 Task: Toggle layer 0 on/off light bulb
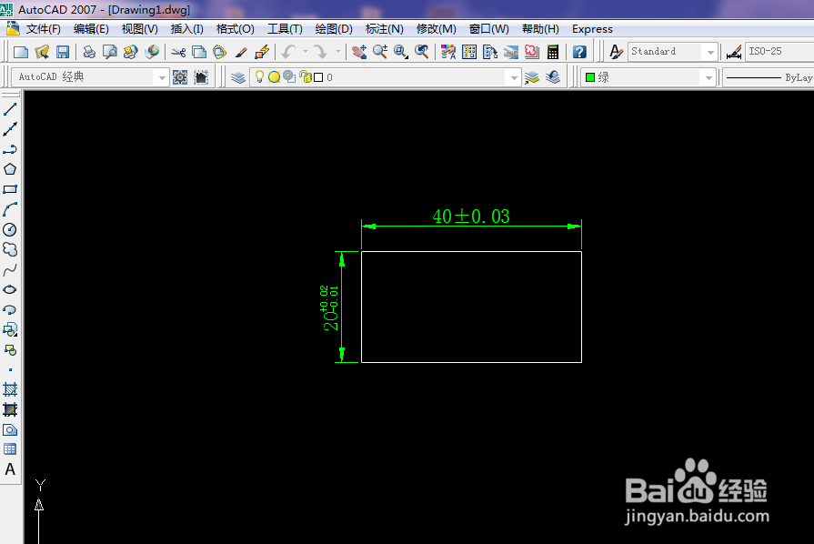click(x=259, y=76)
